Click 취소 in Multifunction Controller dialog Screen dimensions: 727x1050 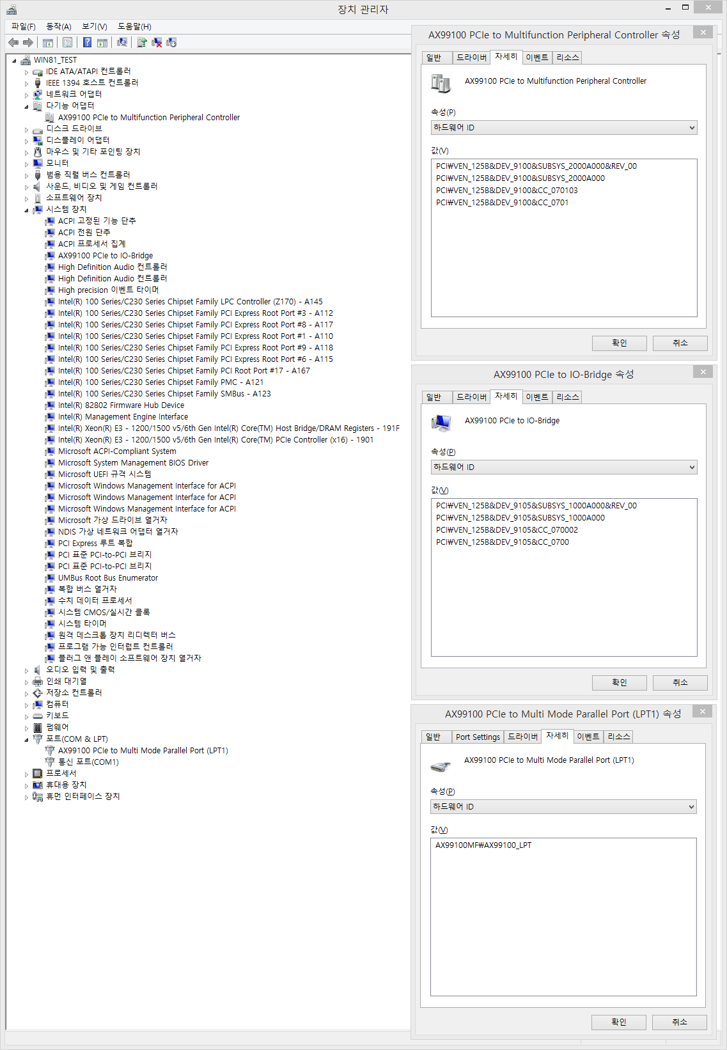click(x=680, y=343)
